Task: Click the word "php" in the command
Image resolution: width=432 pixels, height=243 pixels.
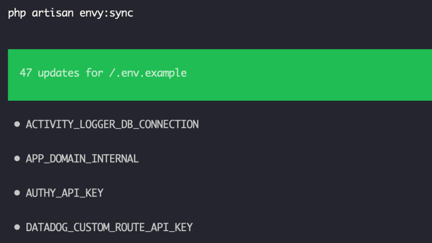Action: pos(17,13)
